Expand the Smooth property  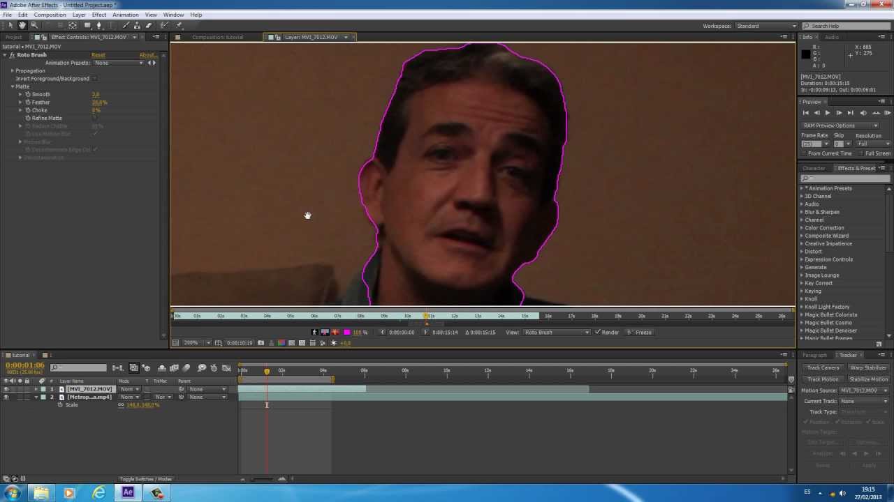20,94
